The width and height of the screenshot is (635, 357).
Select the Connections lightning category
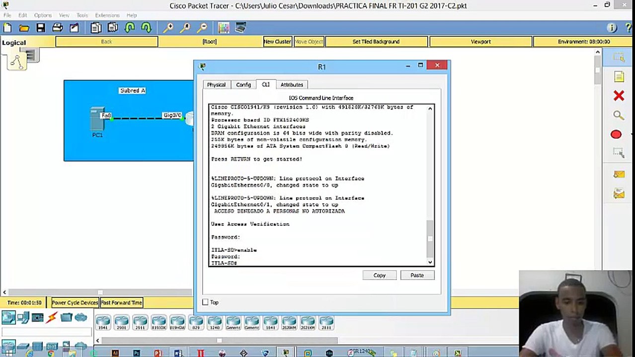point(52,317)
